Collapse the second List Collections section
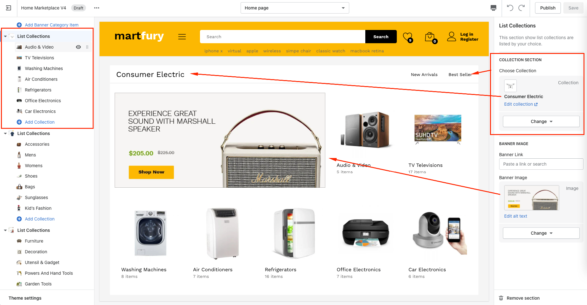 [5, 134]
